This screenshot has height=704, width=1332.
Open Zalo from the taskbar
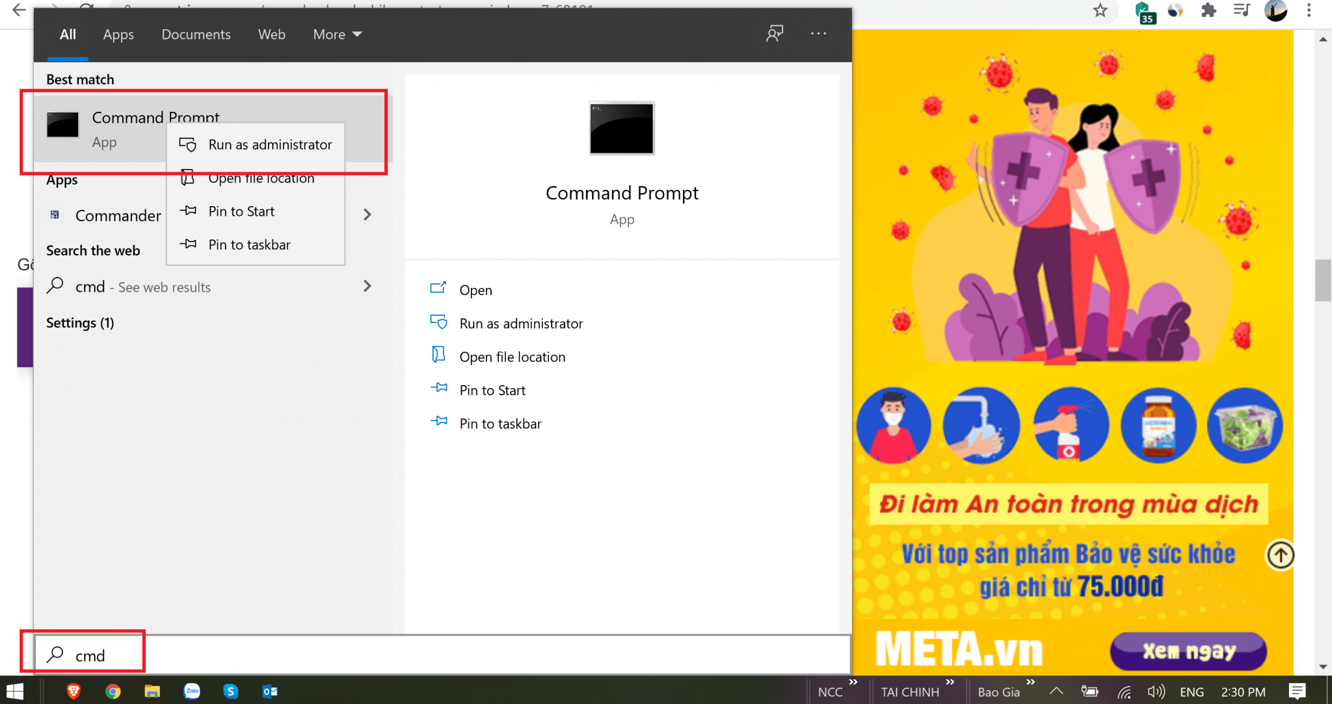point(192,691)
